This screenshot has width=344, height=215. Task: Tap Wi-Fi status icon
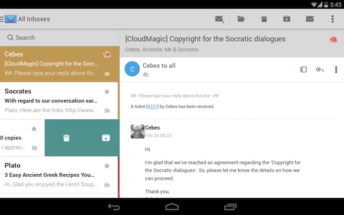point(314,5)
